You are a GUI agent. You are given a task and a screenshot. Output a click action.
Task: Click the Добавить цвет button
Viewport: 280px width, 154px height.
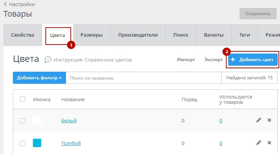[254, 60]
